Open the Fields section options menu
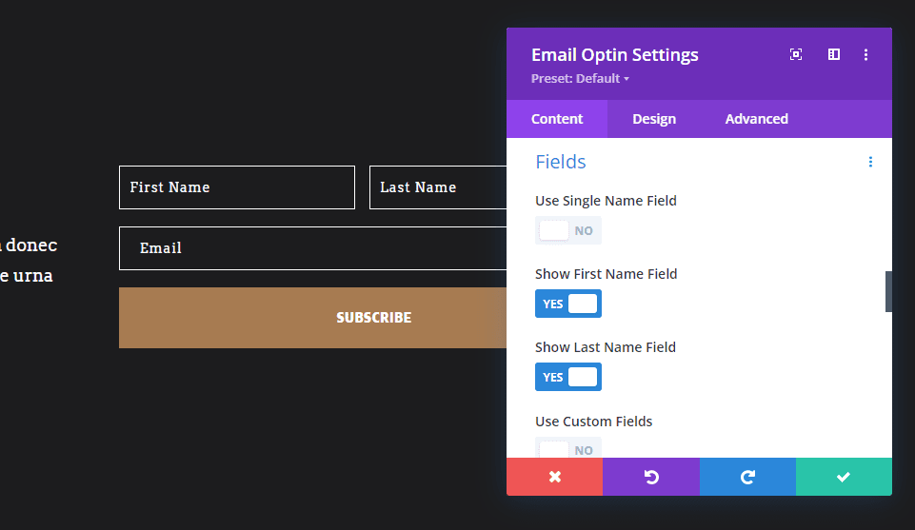This screenshot has width=915, height=530. coord(870,163)
